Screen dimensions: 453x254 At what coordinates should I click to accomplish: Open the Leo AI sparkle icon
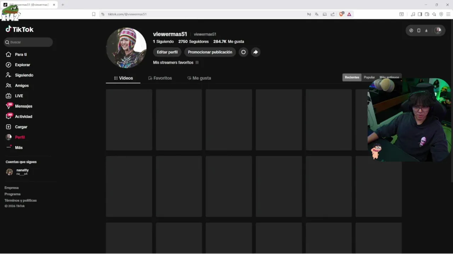coord(434,14)
